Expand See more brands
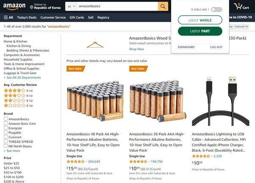The image size is (255, 183). pyautogui.click(x=12, y=151)
